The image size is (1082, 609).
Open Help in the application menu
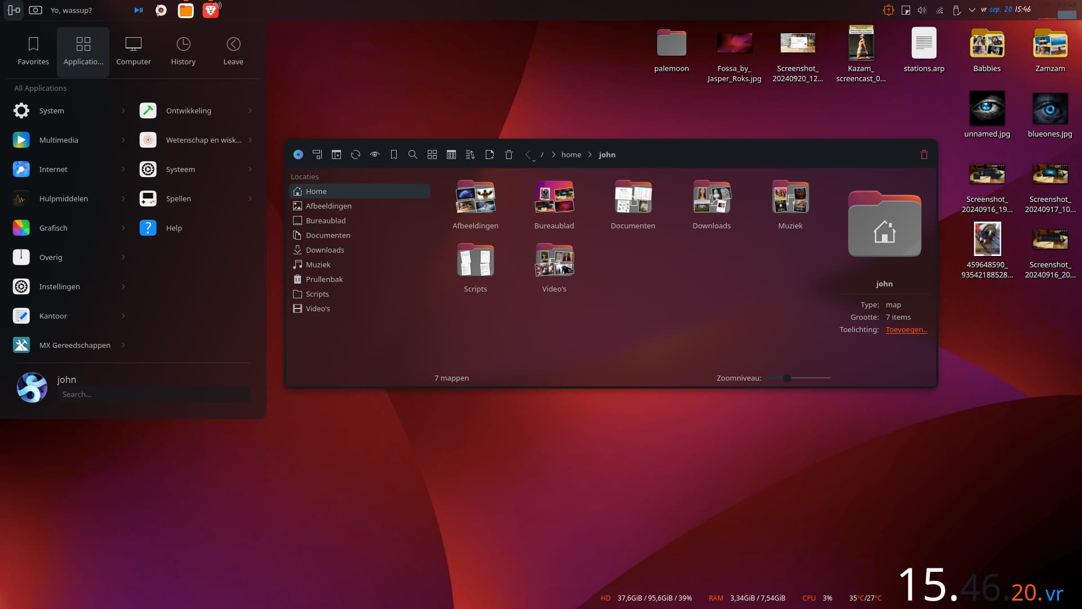(x=196, y=228)
